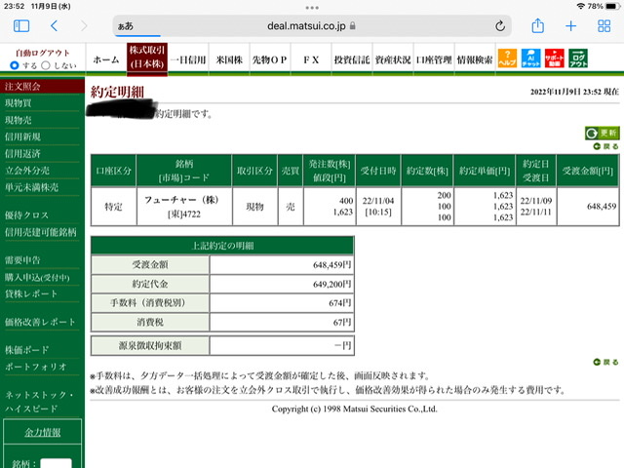Image resolution: width=624 pixels, height=468 pixels.
Task: Click フューチャー（株） stock name cell
Action: coord(181,199)
